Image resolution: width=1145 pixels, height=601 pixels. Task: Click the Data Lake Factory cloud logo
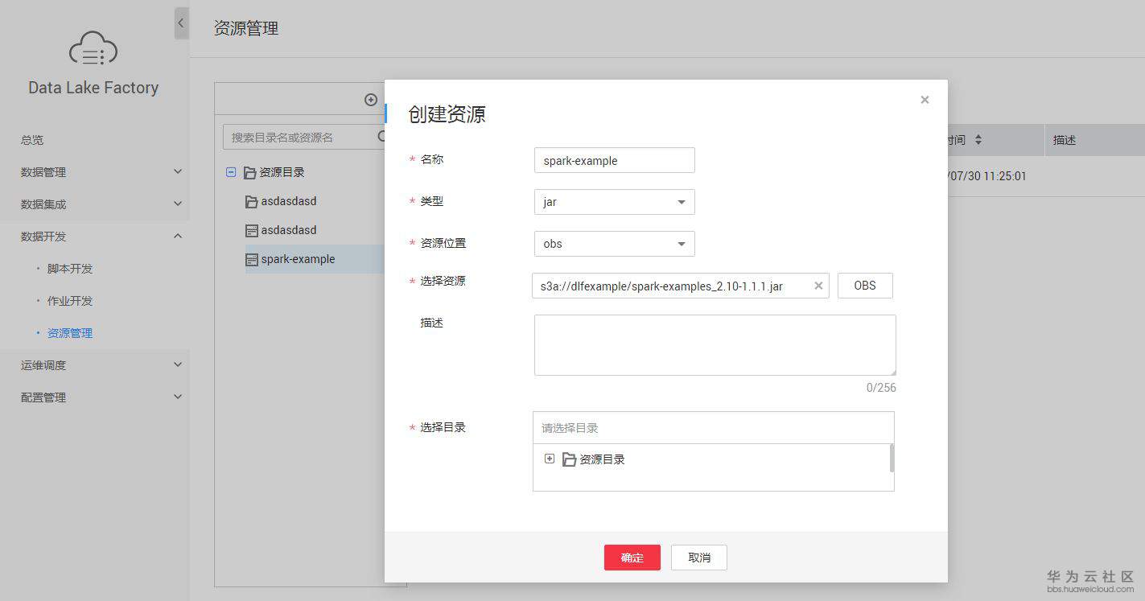click(93, 48)
